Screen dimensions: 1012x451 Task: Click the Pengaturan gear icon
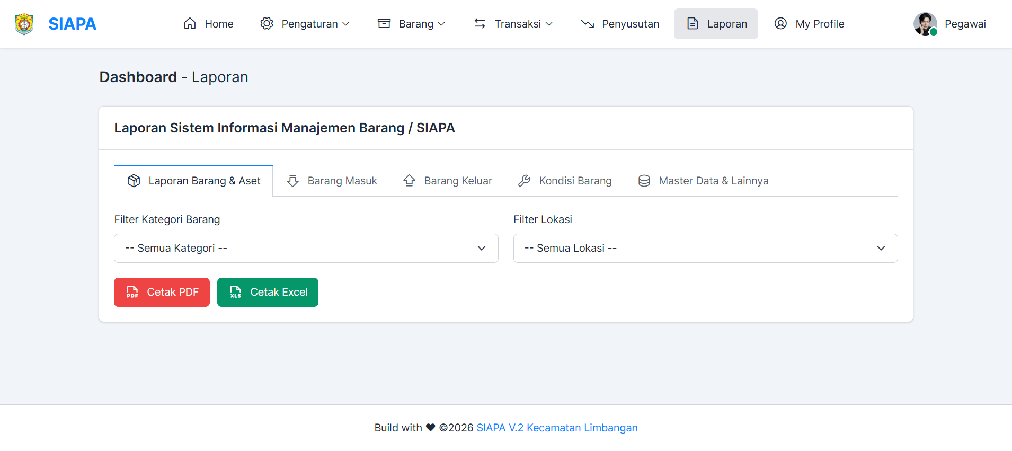[x=267, y=24]
